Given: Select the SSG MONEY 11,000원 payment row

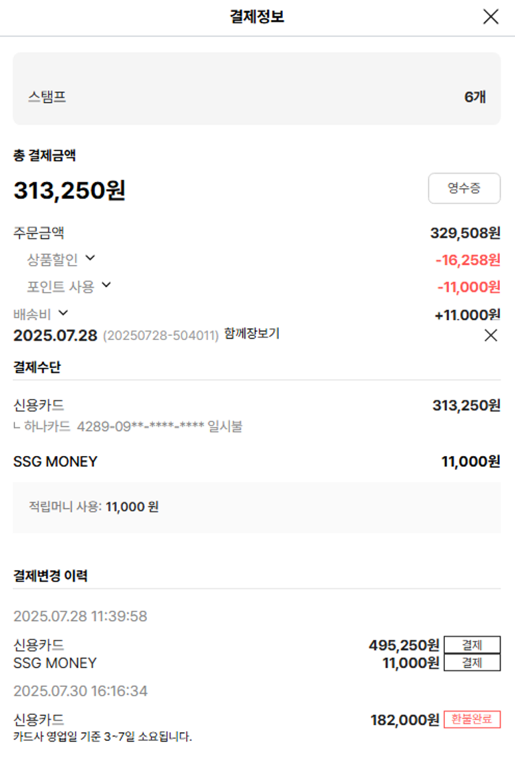Looking at the screenshot, I should (257, 461).
